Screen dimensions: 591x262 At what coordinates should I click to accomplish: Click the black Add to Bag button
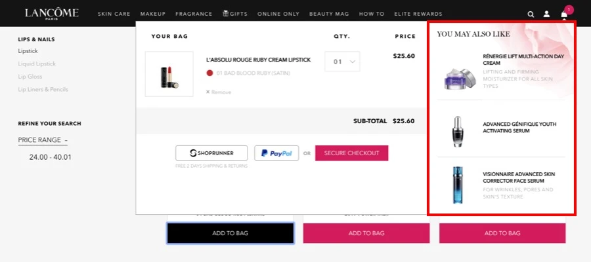pyautogui.click(x=230, y=233)
